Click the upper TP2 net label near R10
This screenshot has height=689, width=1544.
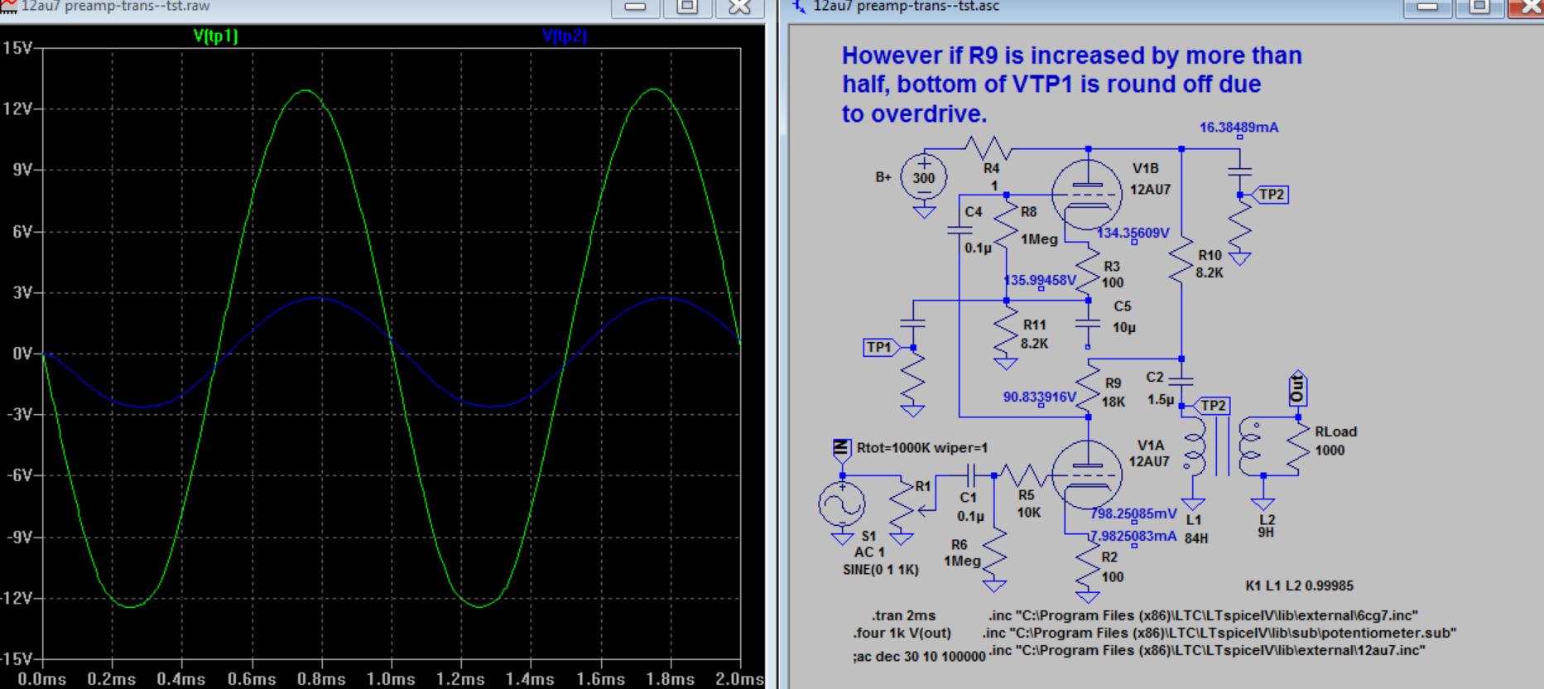click(1270, 195)
